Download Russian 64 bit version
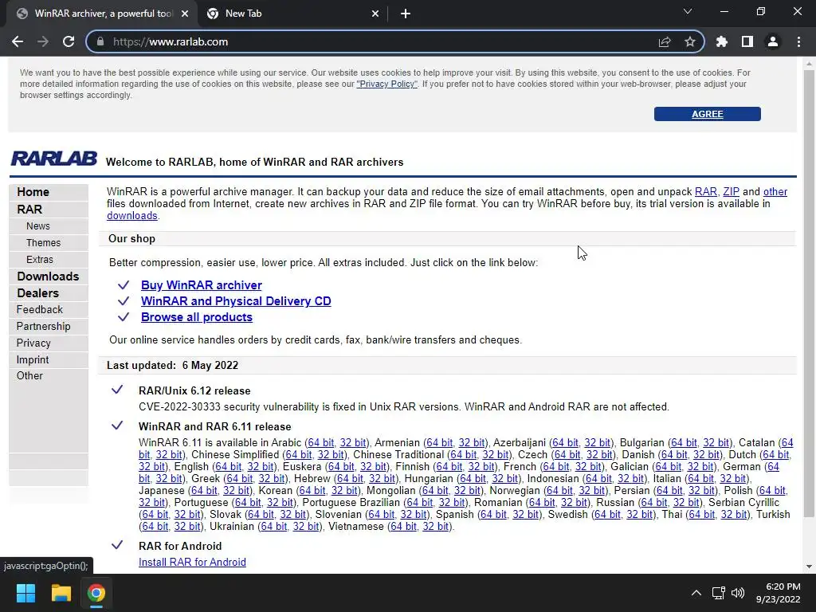This screenshot has height=612, width=816. pyautogui.click(x=654, y=503)
